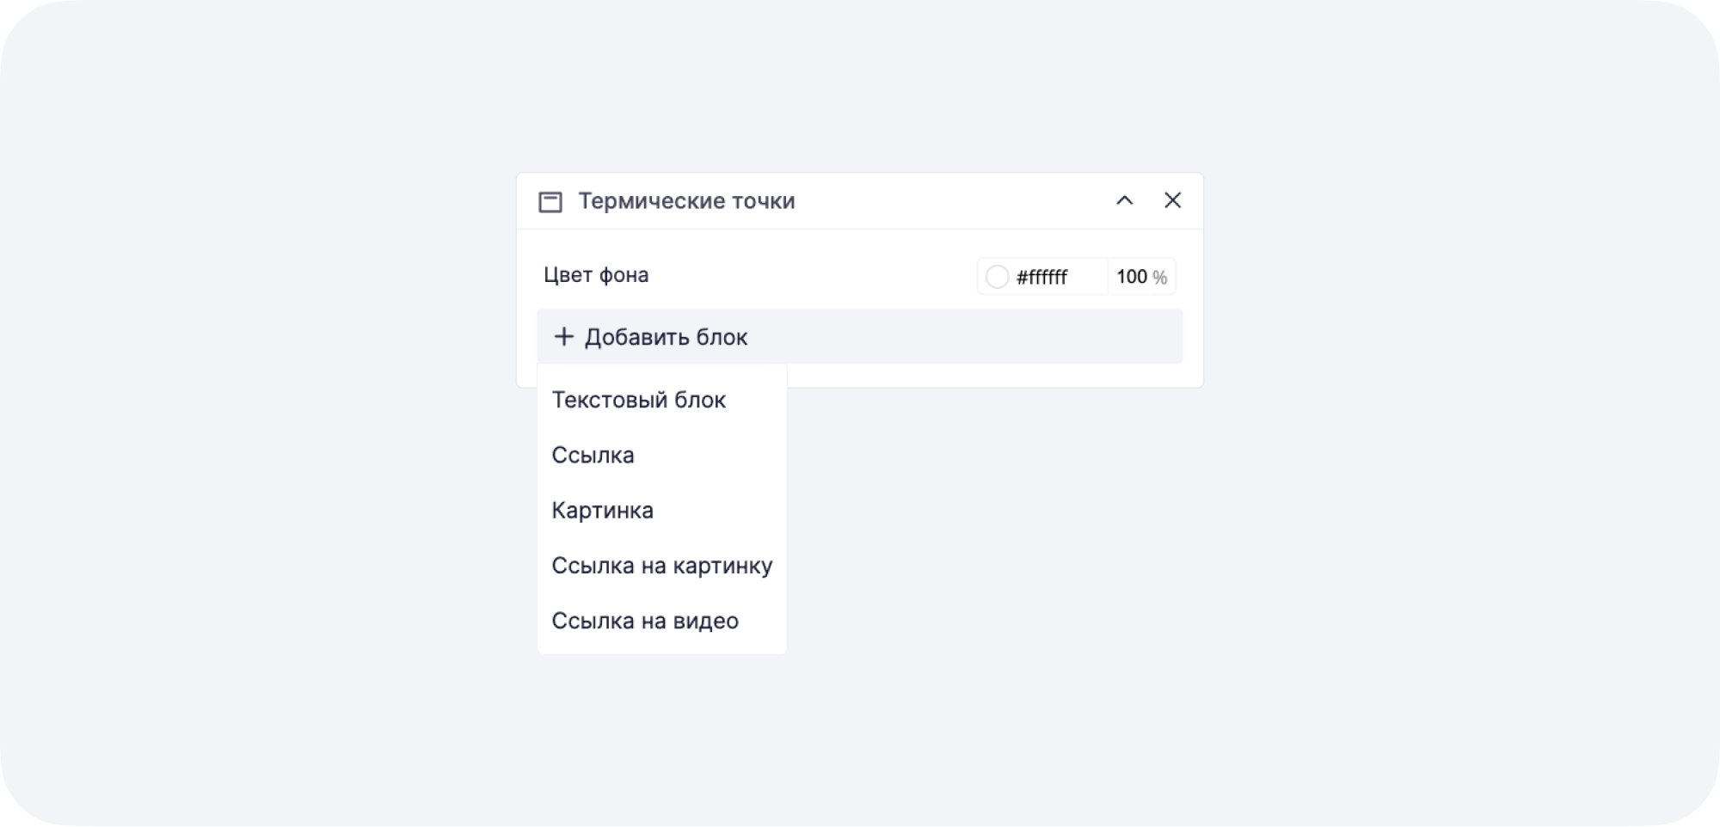The image size is (1720, 827).
Task: Click the panel icon next to Термические точки
Action: tap(549, 200)
